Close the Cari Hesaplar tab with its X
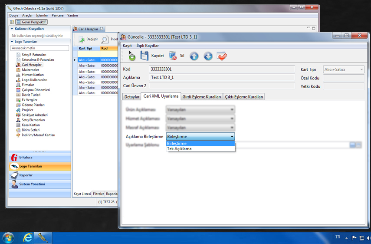 pos(102,29)
